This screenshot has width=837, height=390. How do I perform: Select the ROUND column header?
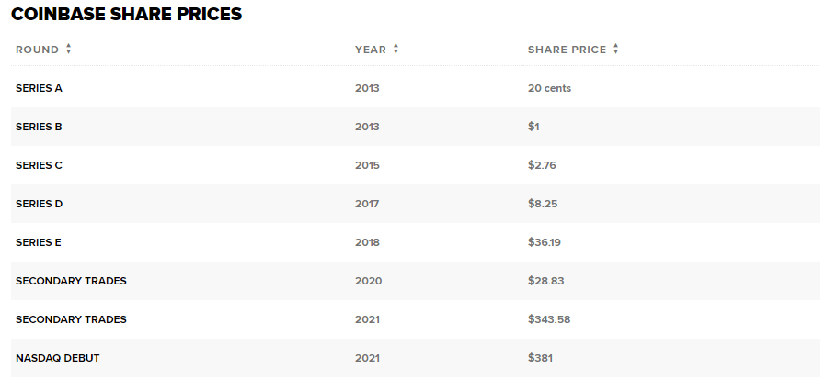pos(38,50)
